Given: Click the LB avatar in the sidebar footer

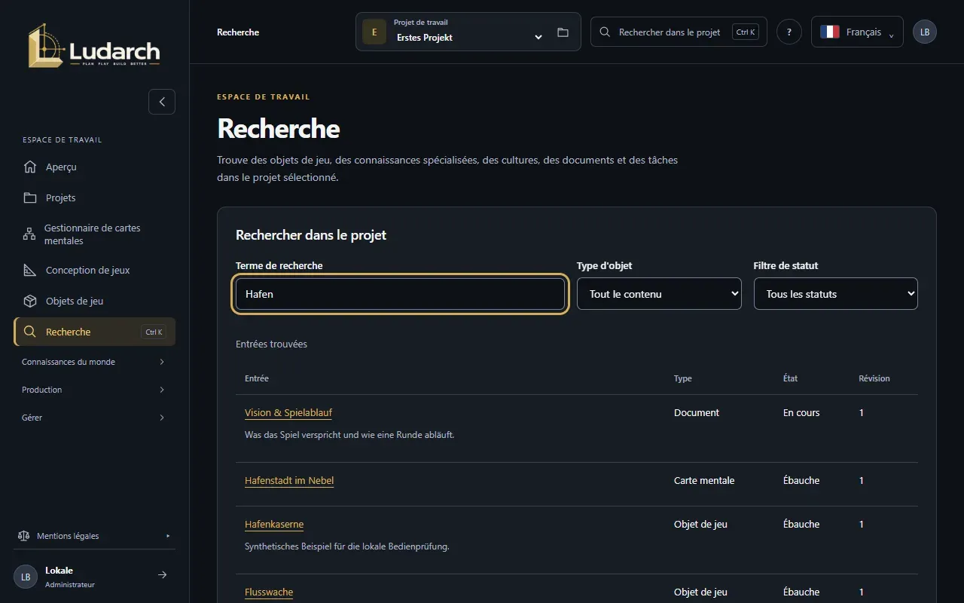Looking at the screenshot, I should click(x=26, y=577).
